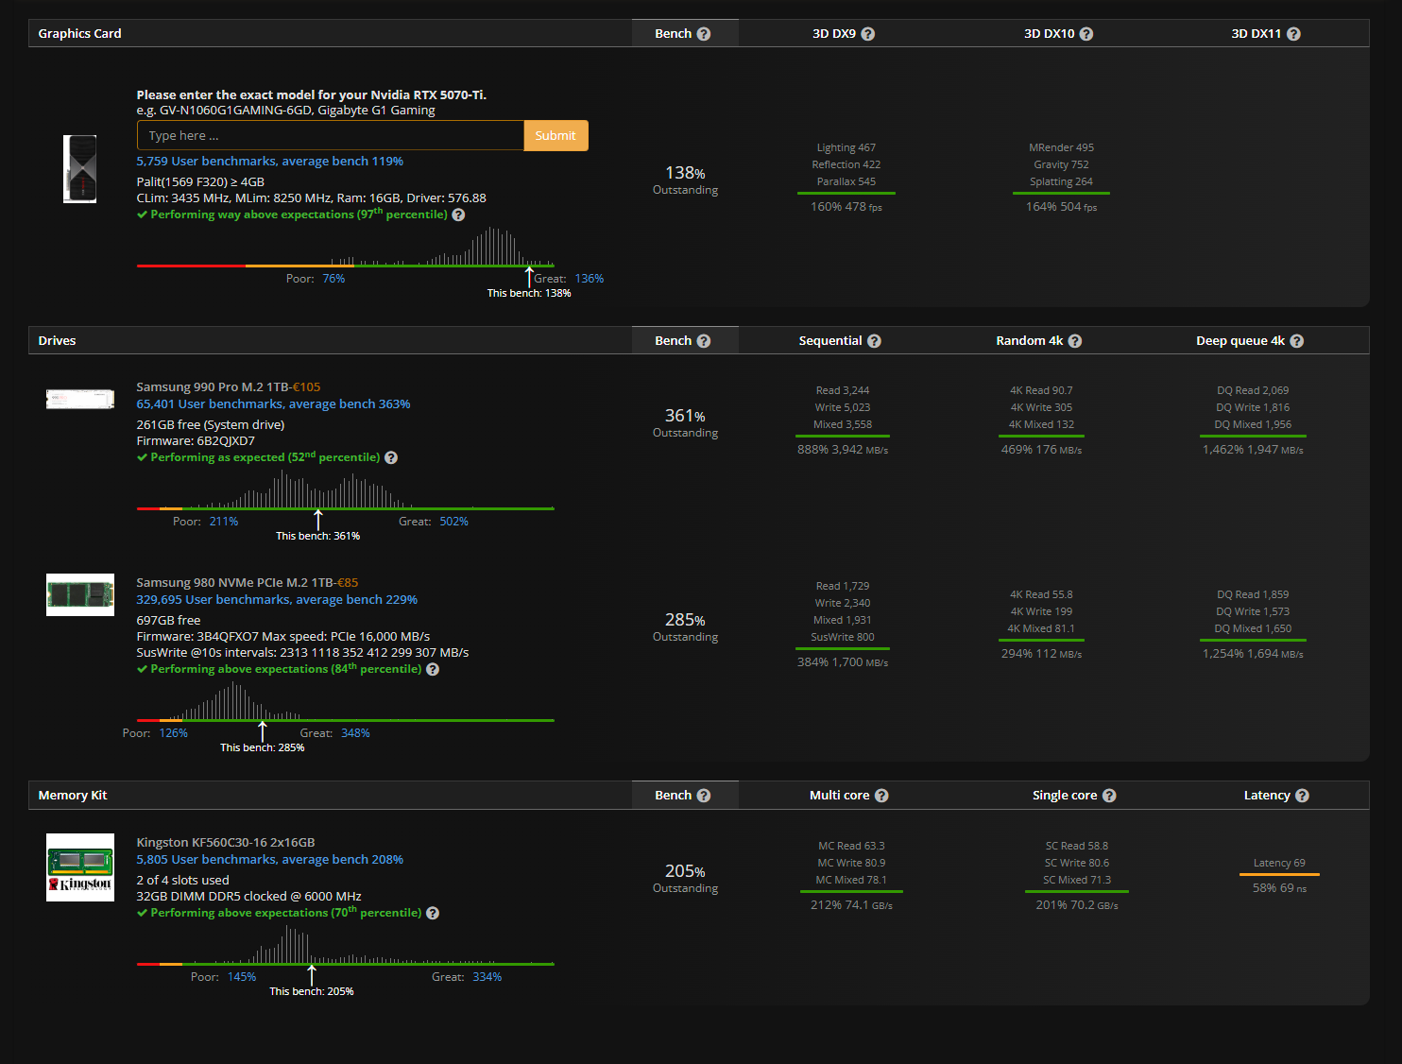1402x1064 pixels.
Task: Click the 'This bench: 205%' chart marker label
Action: coord(312,992)
